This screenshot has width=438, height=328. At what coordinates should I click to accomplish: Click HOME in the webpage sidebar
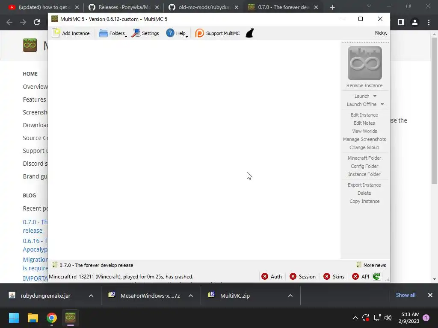pos(30,74)
